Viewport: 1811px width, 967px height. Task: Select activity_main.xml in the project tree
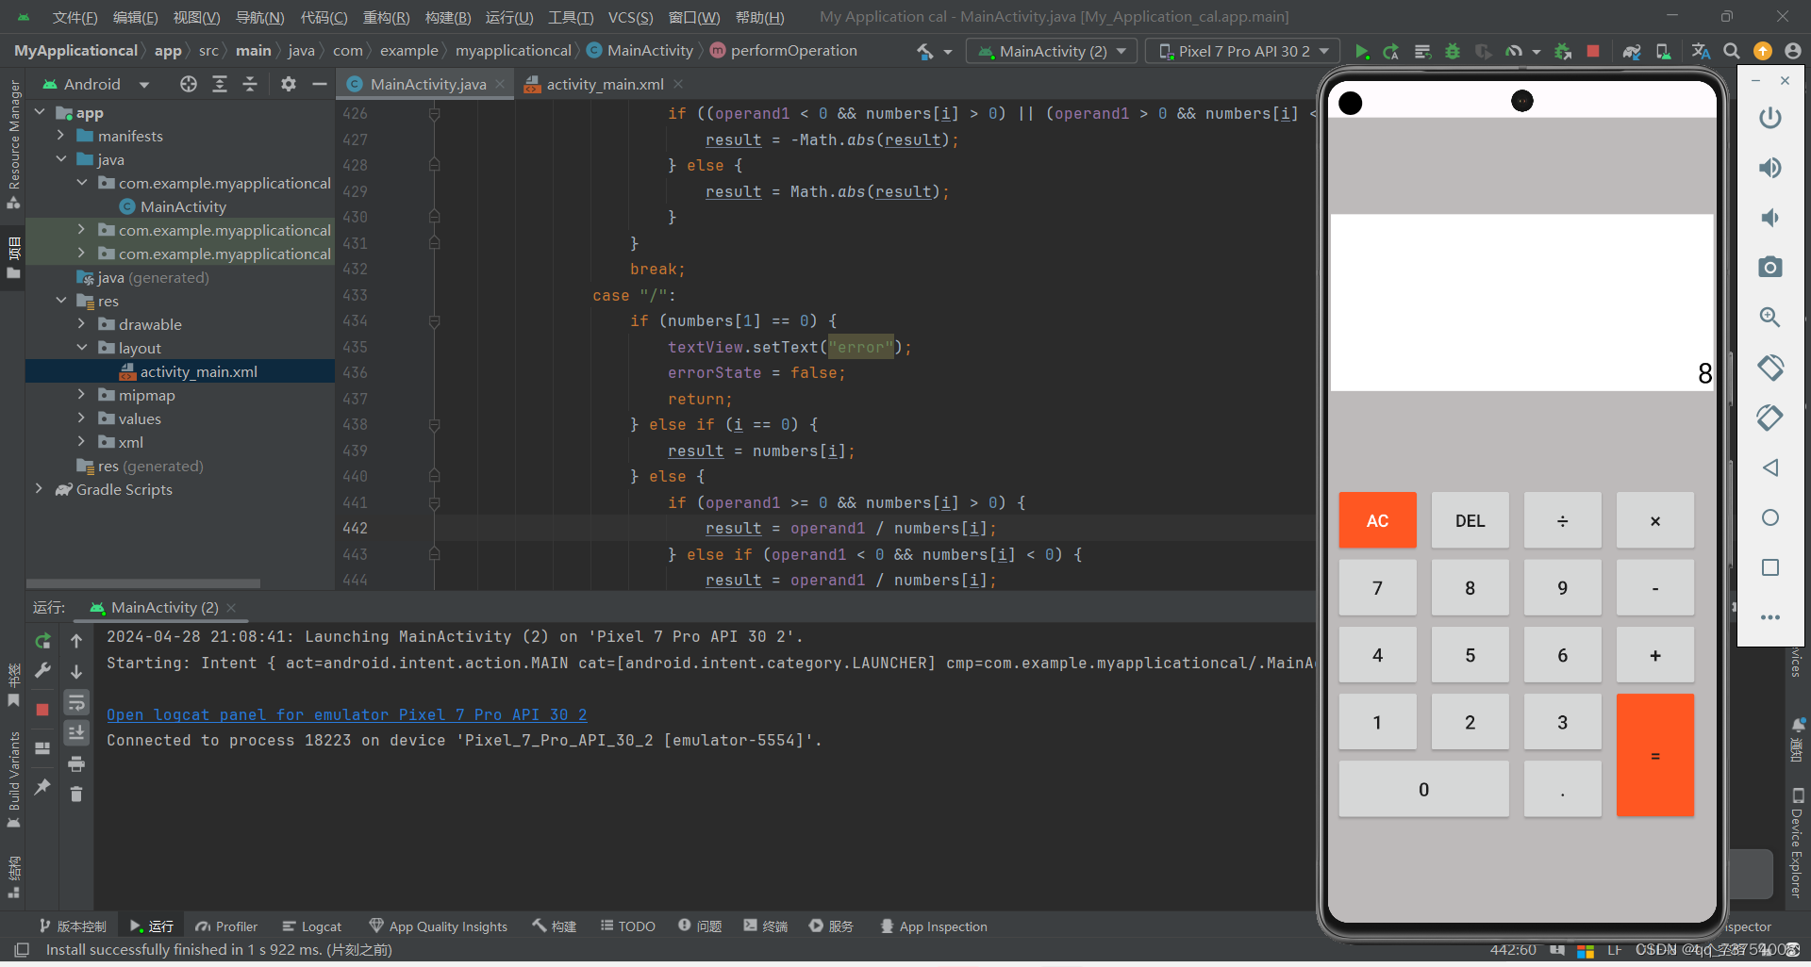[x=198, y=371]
